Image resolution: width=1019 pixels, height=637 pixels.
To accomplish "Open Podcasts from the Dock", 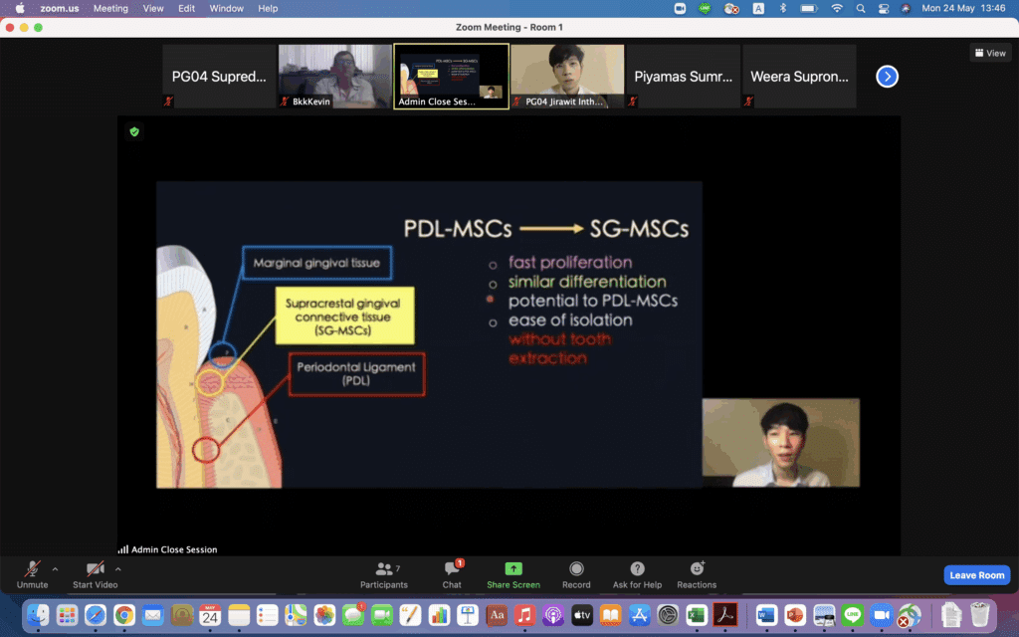I will 553,615.
